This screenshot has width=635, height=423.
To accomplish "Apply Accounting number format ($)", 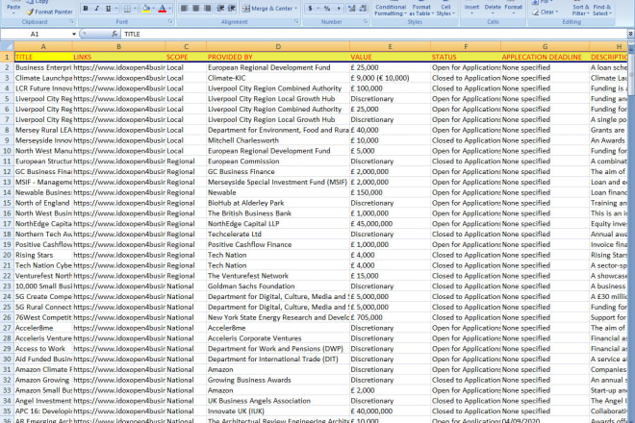I will click(x=310, y=9).
